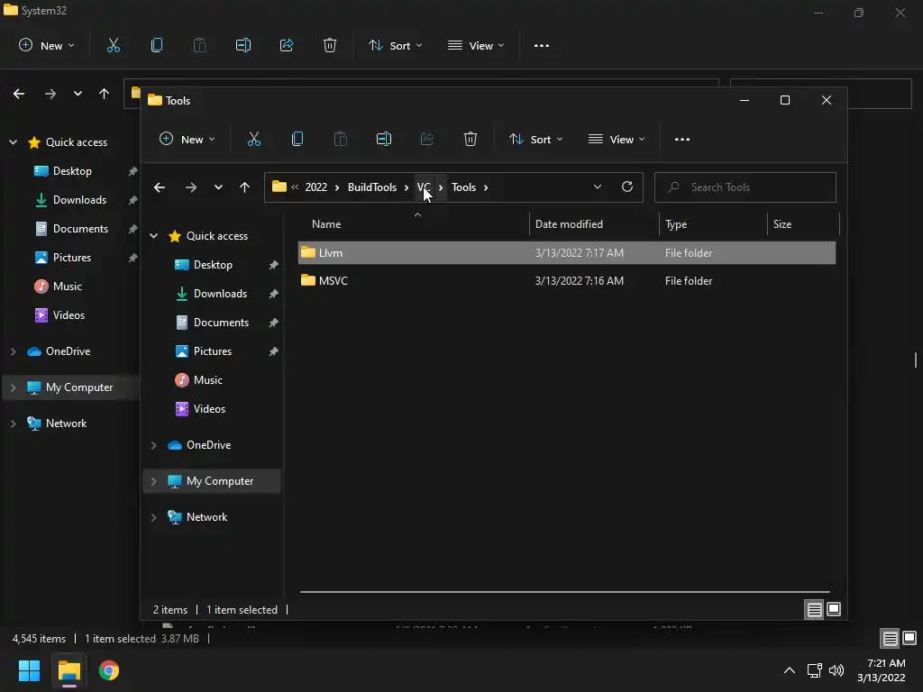The image size is (923, 692).
Task: Open New dropdown in System32 window
Action: pyautogui.click(x=47, y=45)
